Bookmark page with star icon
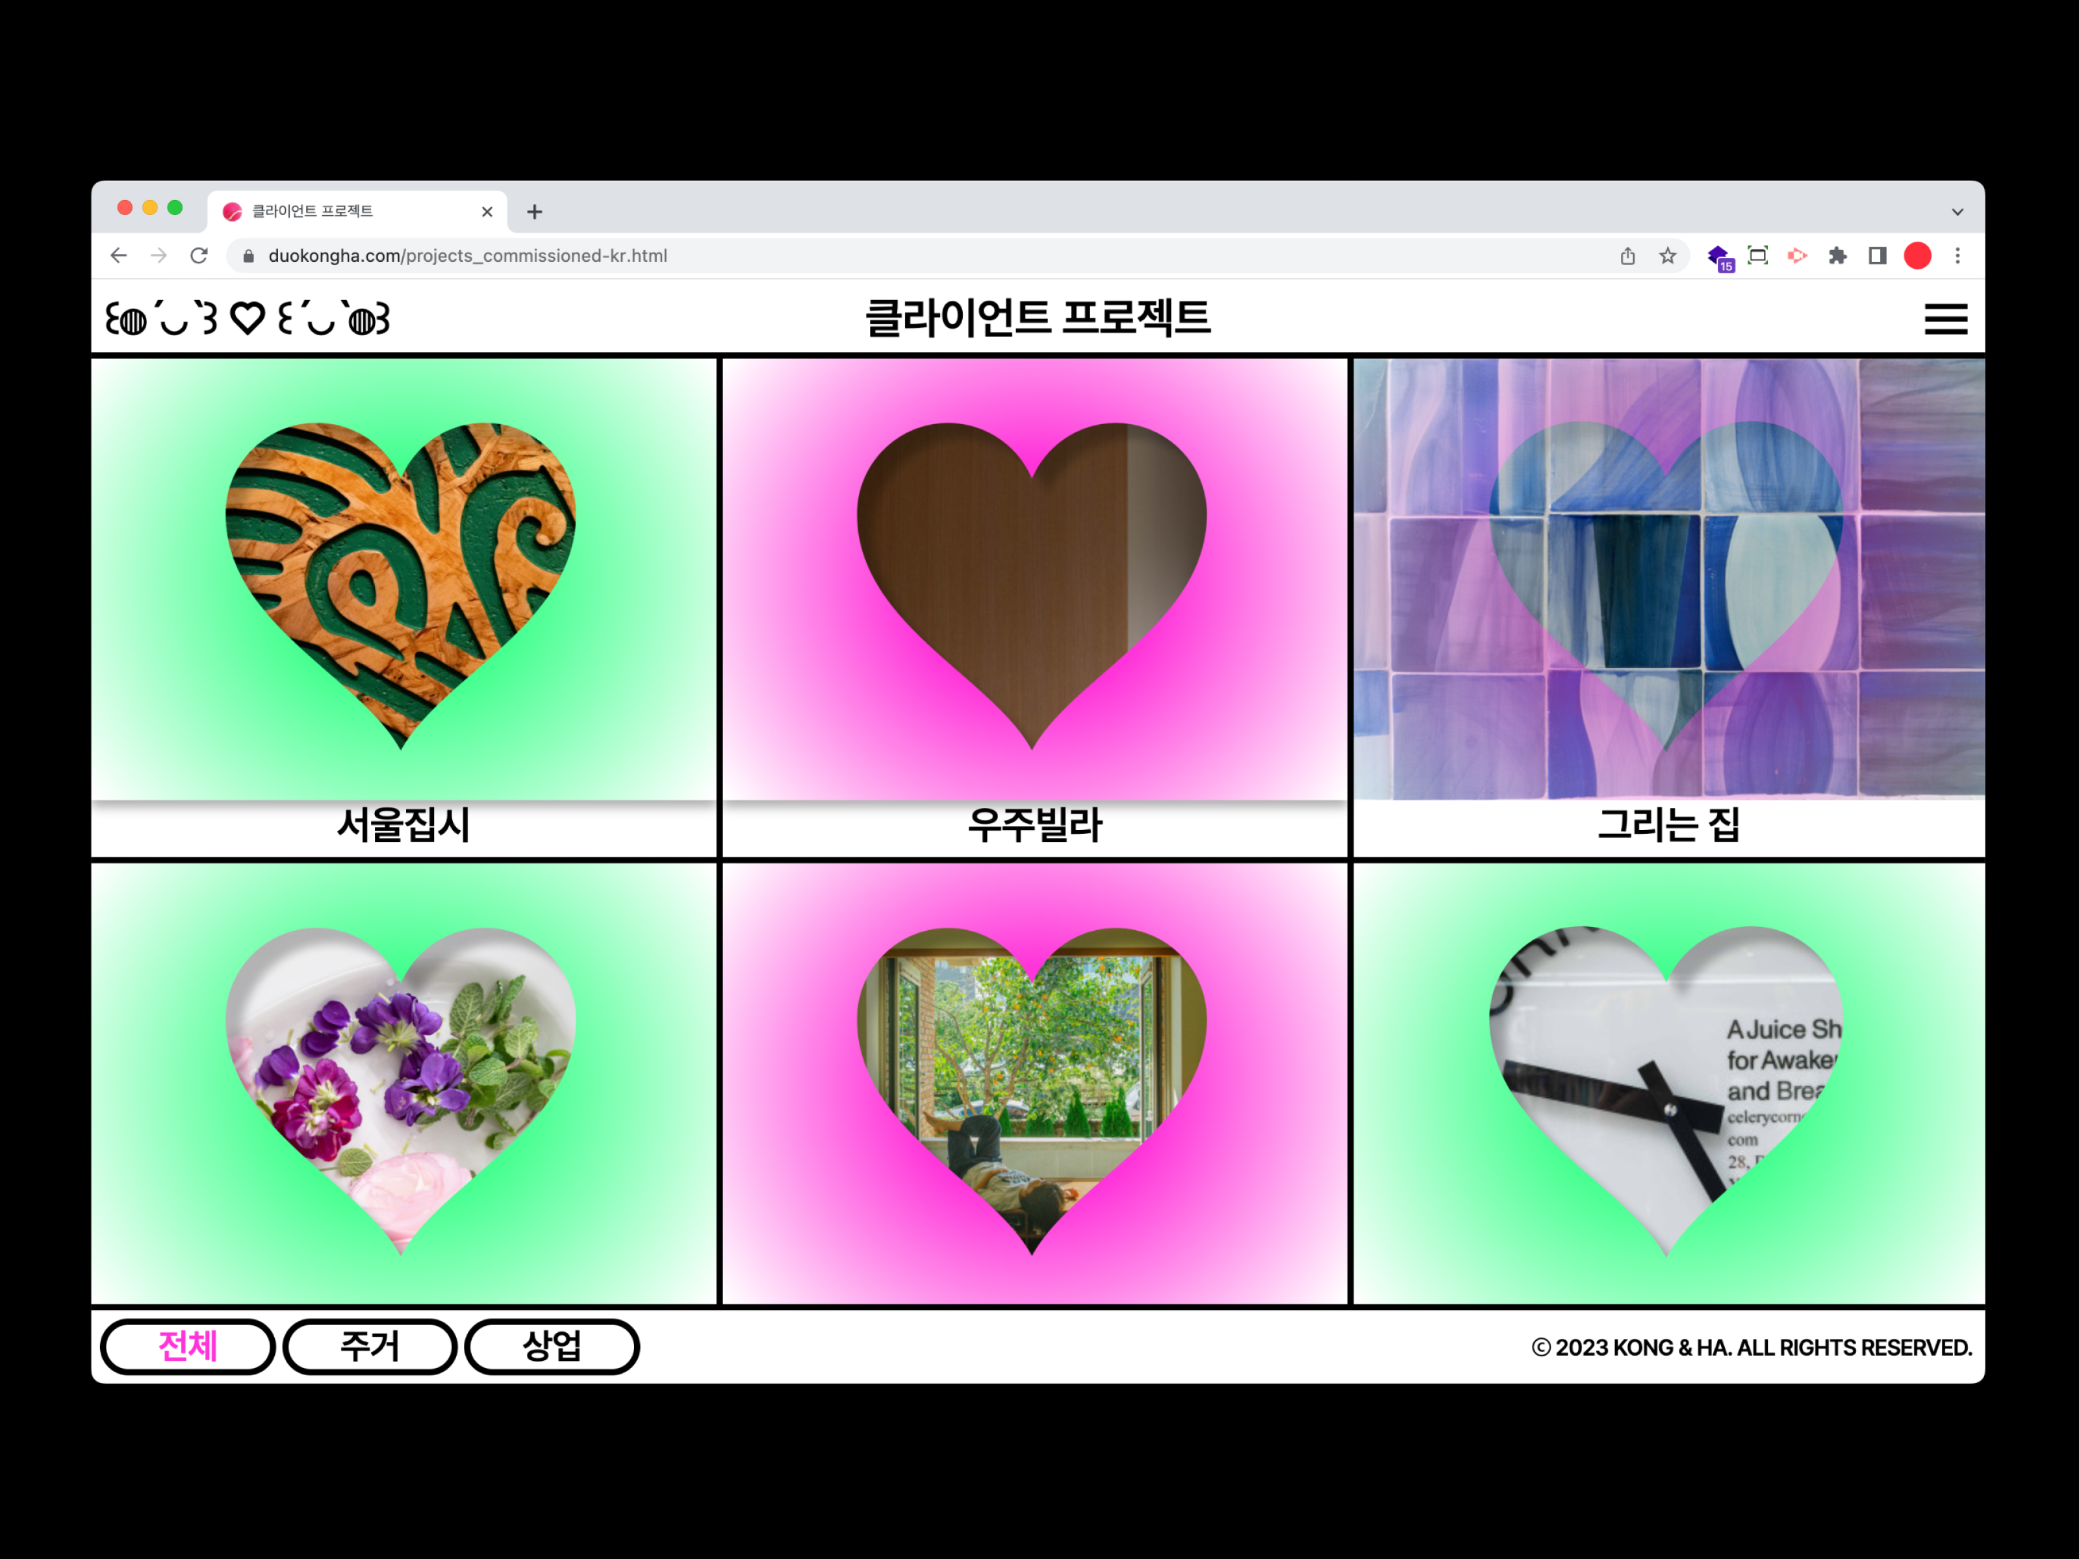 1667,255
